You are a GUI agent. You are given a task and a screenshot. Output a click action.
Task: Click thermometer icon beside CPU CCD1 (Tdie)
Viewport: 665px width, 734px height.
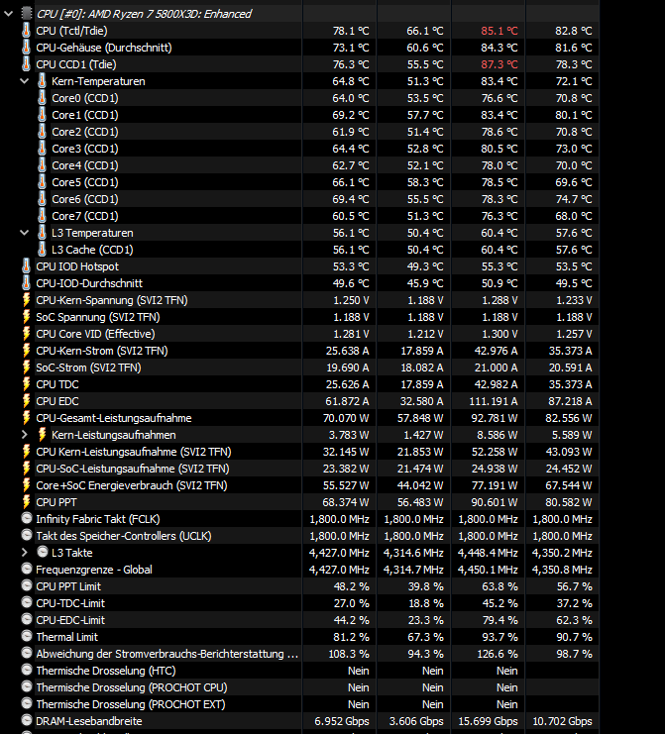(x=27, y=64)
